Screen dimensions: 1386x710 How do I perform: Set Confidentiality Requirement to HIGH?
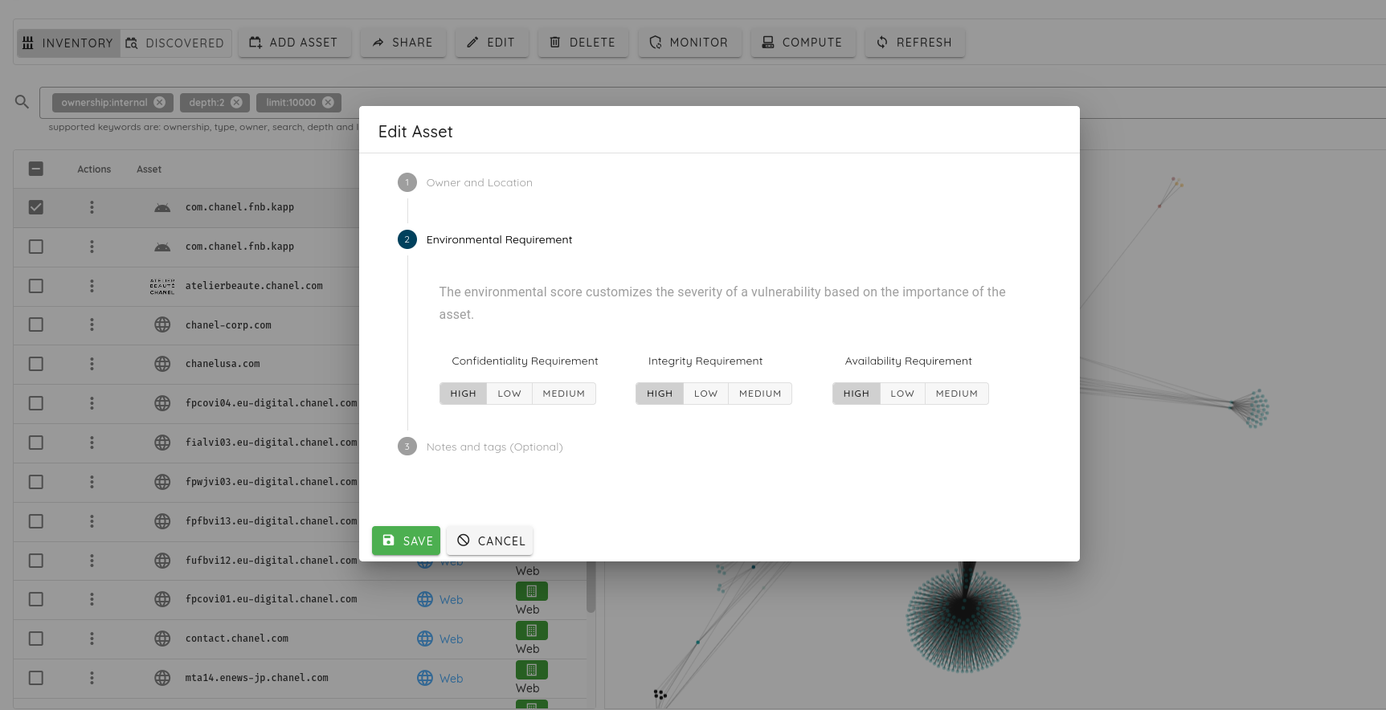tap(463, 394)
